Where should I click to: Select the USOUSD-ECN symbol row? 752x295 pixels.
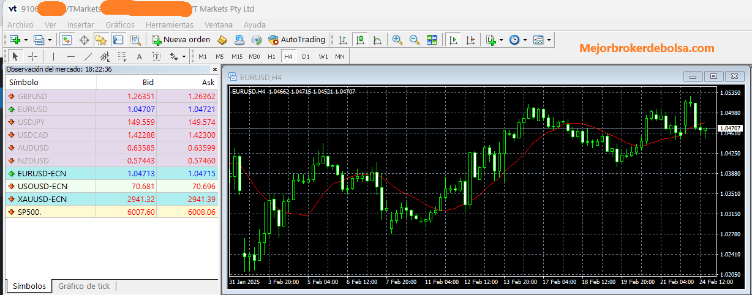pyautogui.click(x=111, y=186)
